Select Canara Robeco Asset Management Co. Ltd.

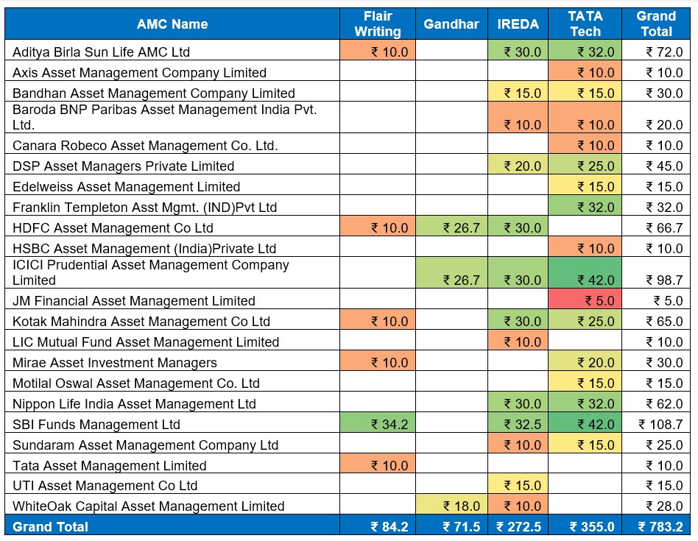tap(145, 146)
